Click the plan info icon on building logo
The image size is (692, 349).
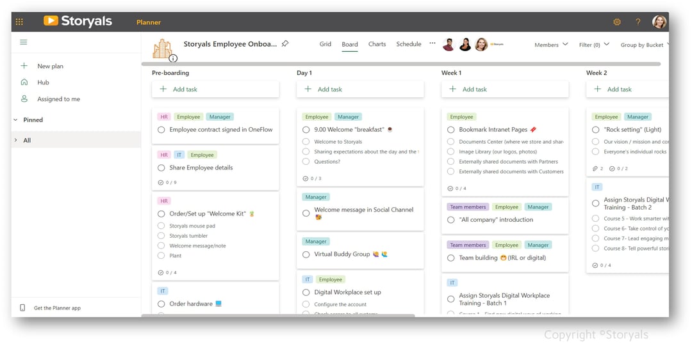click(x=173, y=58)
